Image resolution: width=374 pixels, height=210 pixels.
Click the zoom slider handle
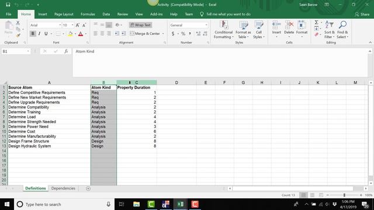point(344,195)
